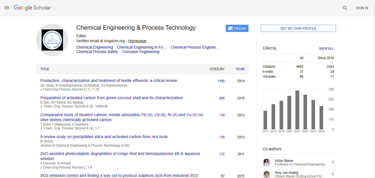Follow this profile with Follow button

coord(237,28)
